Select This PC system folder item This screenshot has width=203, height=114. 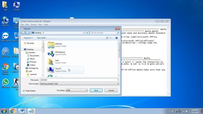65,70
